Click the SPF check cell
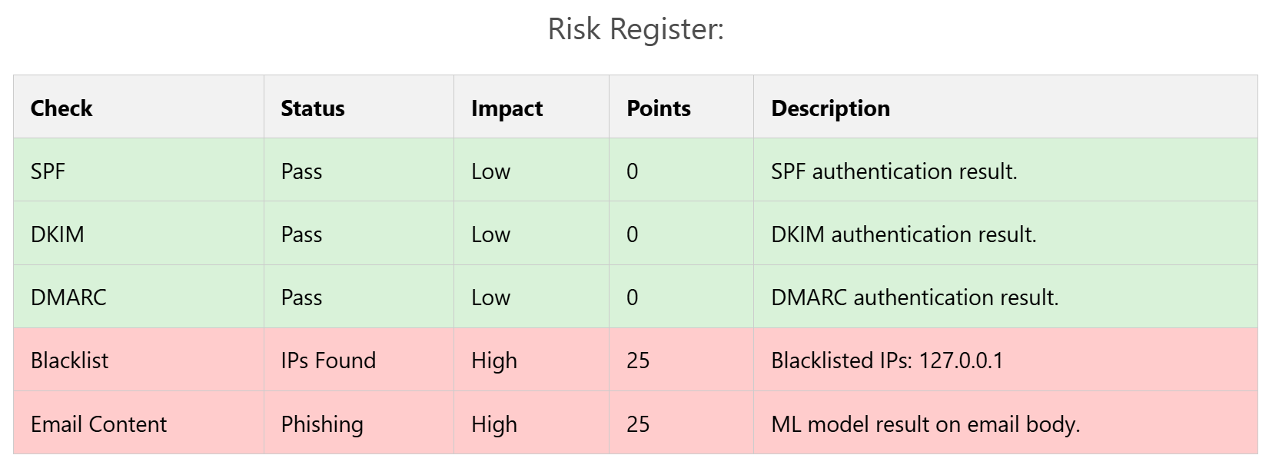The height and width of the screenshot is (465, 1269). (48, 171)
